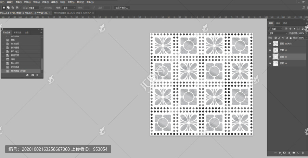Choose Subtract from Selection mode icon
Screen dimensions: 308x158
[x=13, y=8]
